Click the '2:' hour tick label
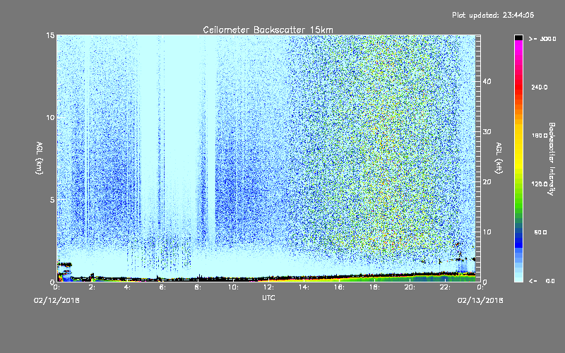 coord(92,287)
